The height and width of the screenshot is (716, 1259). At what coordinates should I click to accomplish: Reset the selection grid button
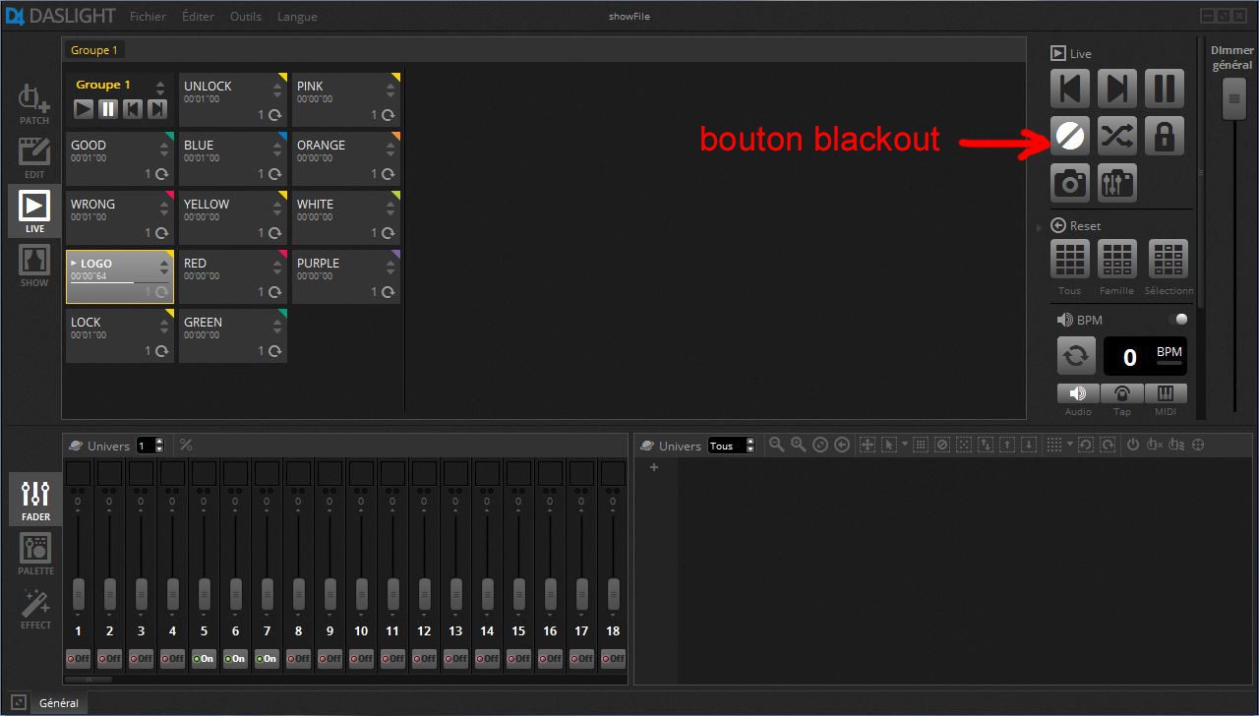click(1168, 260)
